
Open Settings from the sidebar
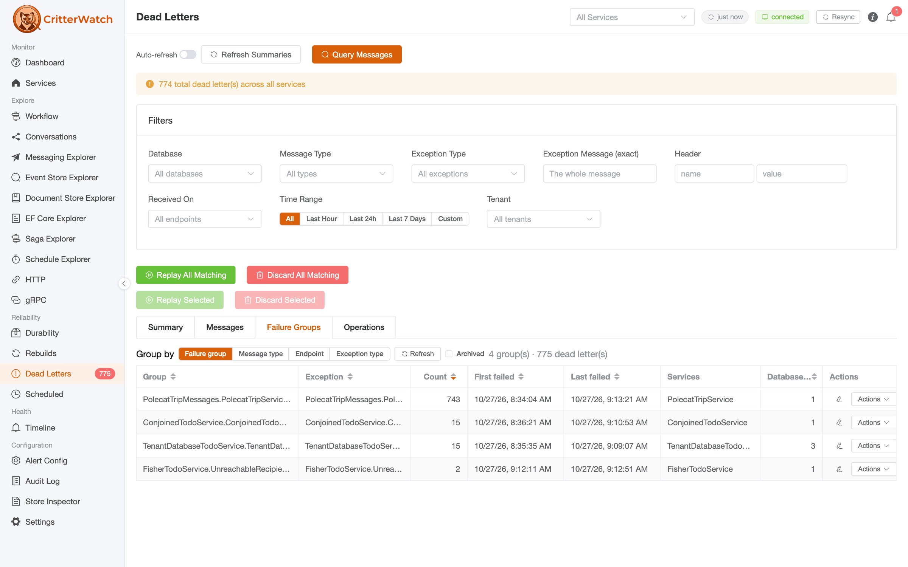point(62,522)
